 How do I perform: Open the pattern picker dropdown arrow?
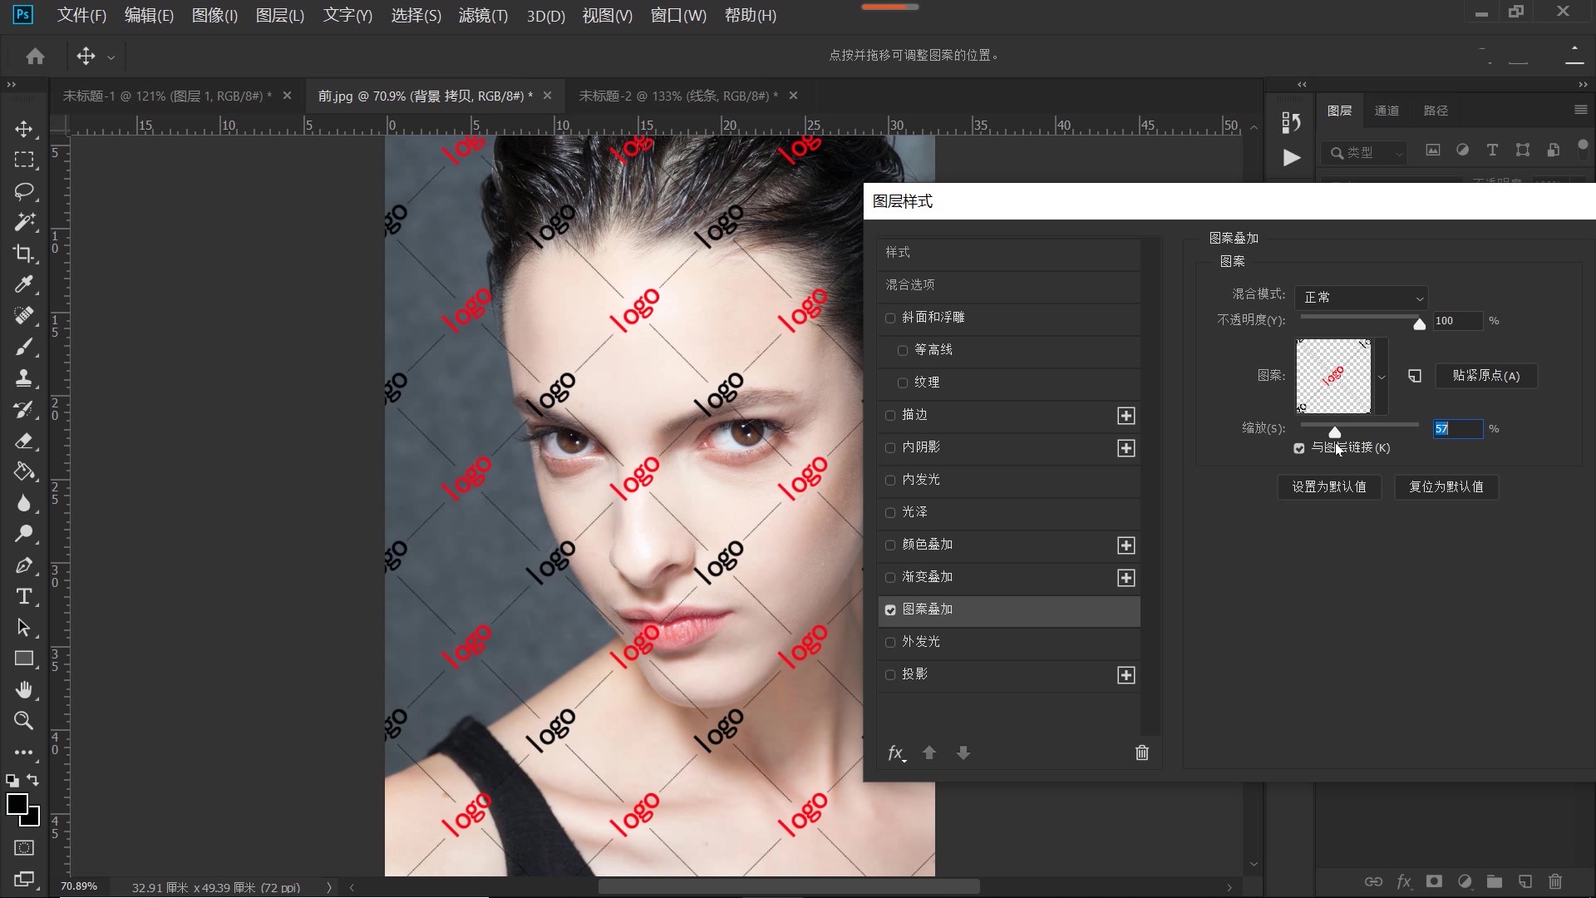point(1381,377)
